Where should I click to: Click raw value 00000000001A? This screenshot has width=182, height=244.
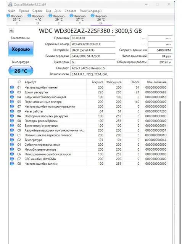[x=156, y=140]
